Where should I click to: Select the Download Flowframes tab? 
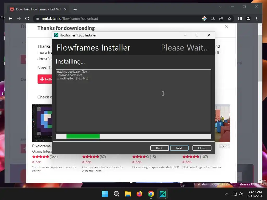(x=38, y=9)
